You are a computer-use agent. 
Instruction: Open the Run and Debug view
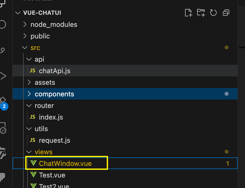[3, 76]
